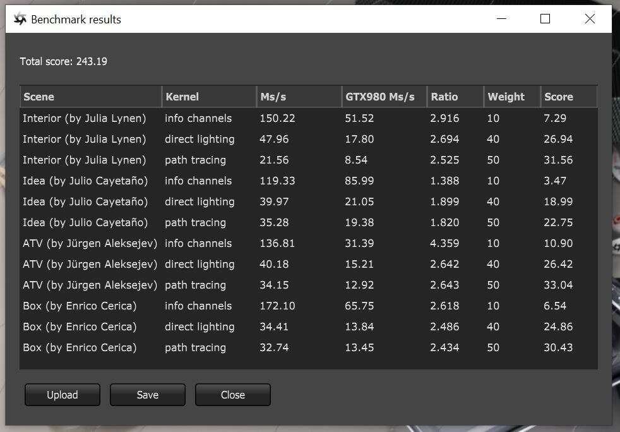Close the Benchmark results window via X

pos(590,19)
